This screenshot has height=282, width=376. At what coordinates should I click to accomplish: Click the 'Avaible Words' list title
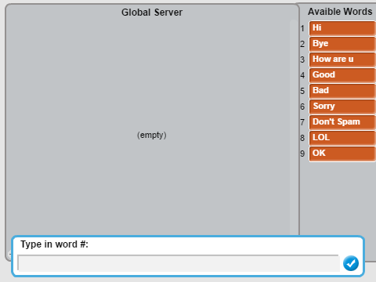pos(340,12)
